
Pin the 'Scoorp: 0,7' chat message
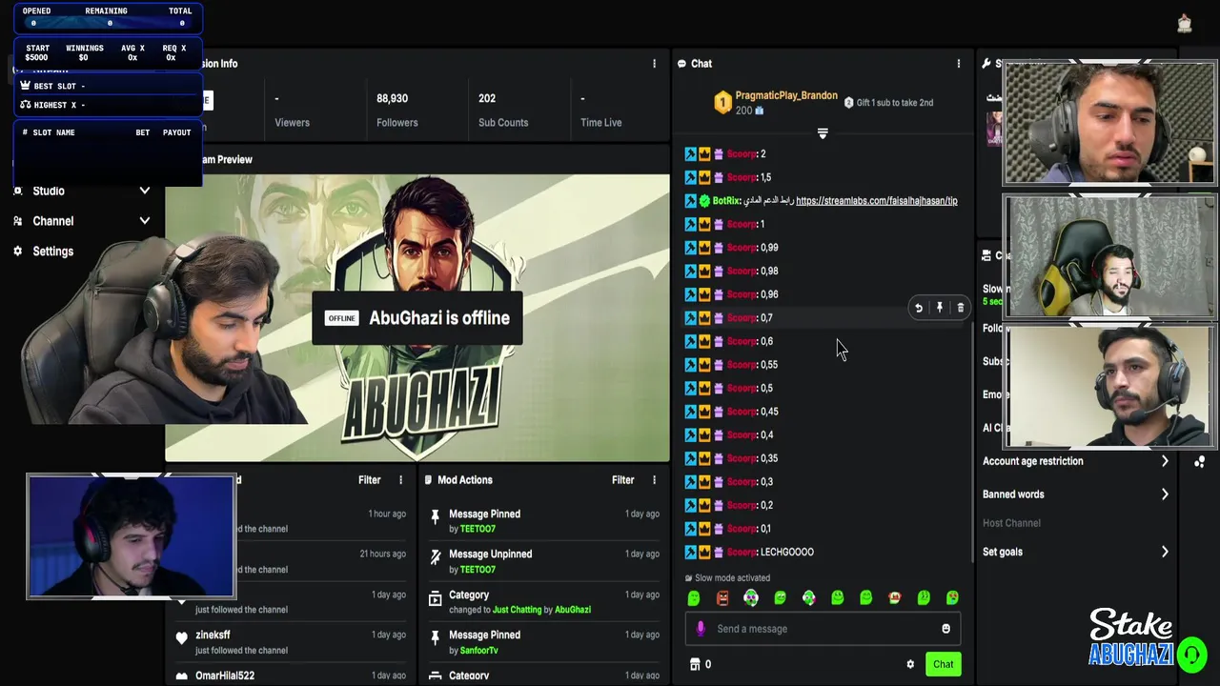(x=940, y=308)
